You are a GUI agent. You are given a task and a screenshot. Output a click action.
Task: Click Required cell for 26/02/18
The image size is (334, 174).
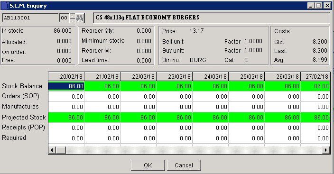point(282,138)
